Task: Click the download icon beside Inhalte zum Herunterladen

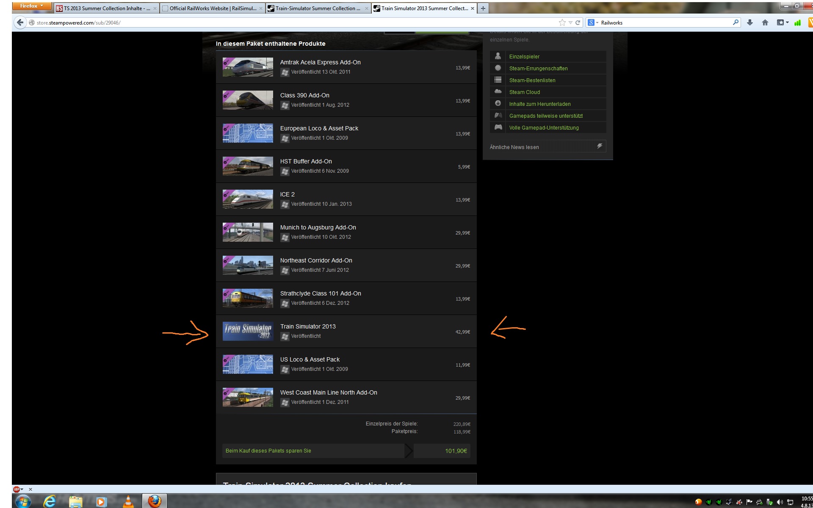Action: [x=498, y=104]
